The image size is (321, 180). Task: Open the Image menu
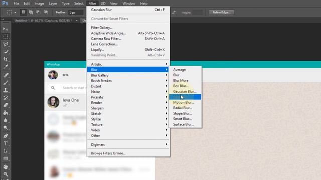tap(39, 3)
